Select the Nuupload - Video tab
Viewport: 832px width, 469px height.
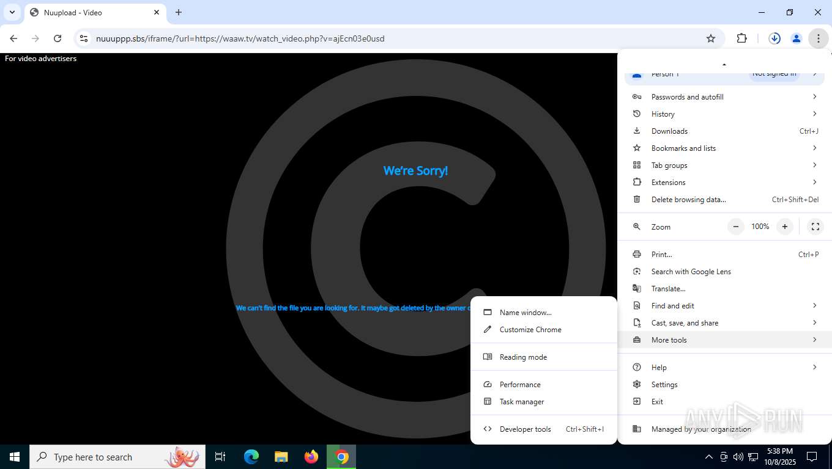point(95,12)
